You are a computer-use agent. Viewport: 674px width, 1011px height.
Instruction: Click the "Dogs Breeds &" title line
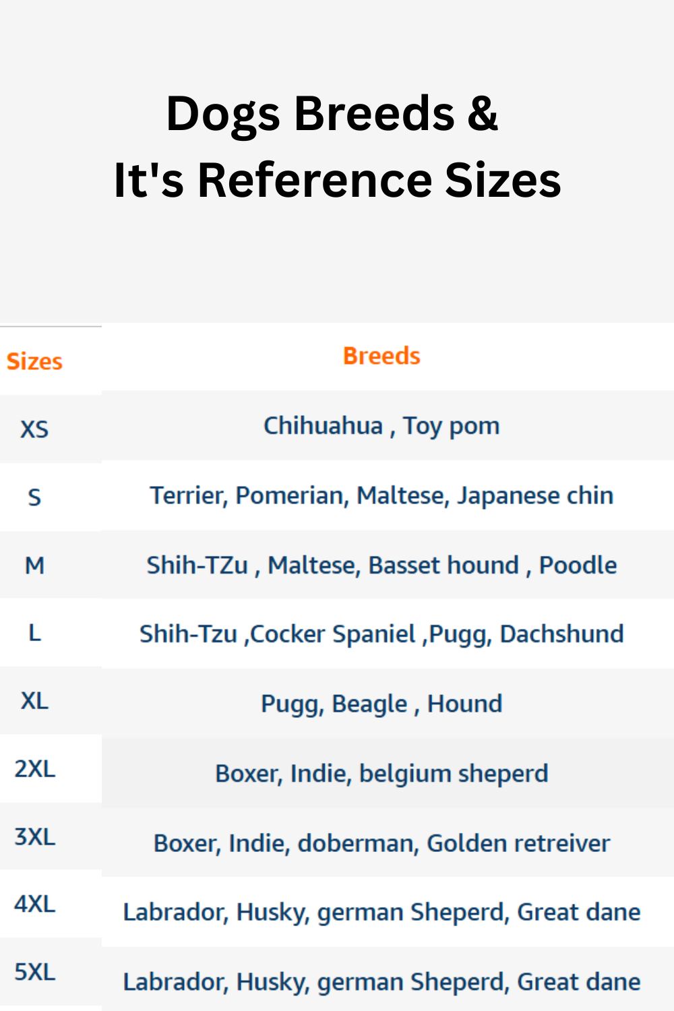tap(332, 113)
